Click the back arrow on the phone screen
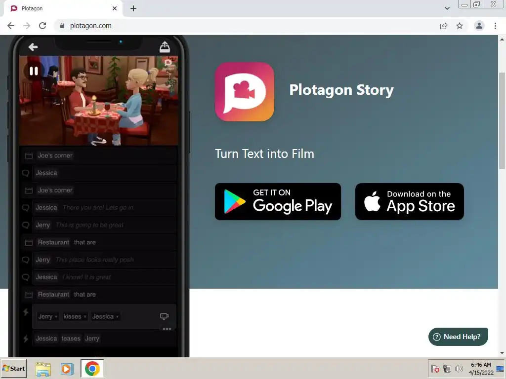This screenshot has height=379, width=506. [33, 47]
